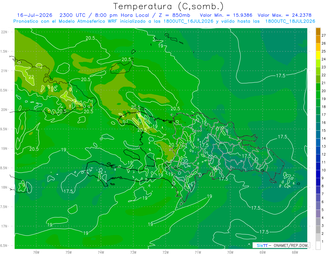331x256 pixels.
Task: Click the "73W" longitude axis label
Action: click(x=133, y=252)
